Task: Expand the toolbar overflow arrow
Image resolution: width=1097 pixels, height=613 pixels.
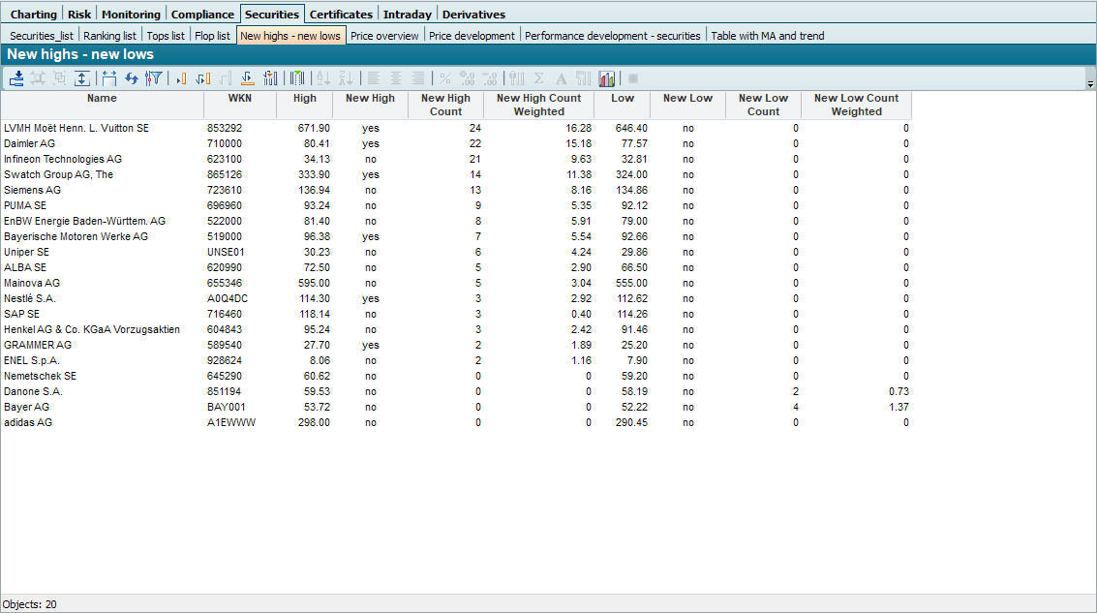Action: pyautogui.click(x=1090, y=84)
